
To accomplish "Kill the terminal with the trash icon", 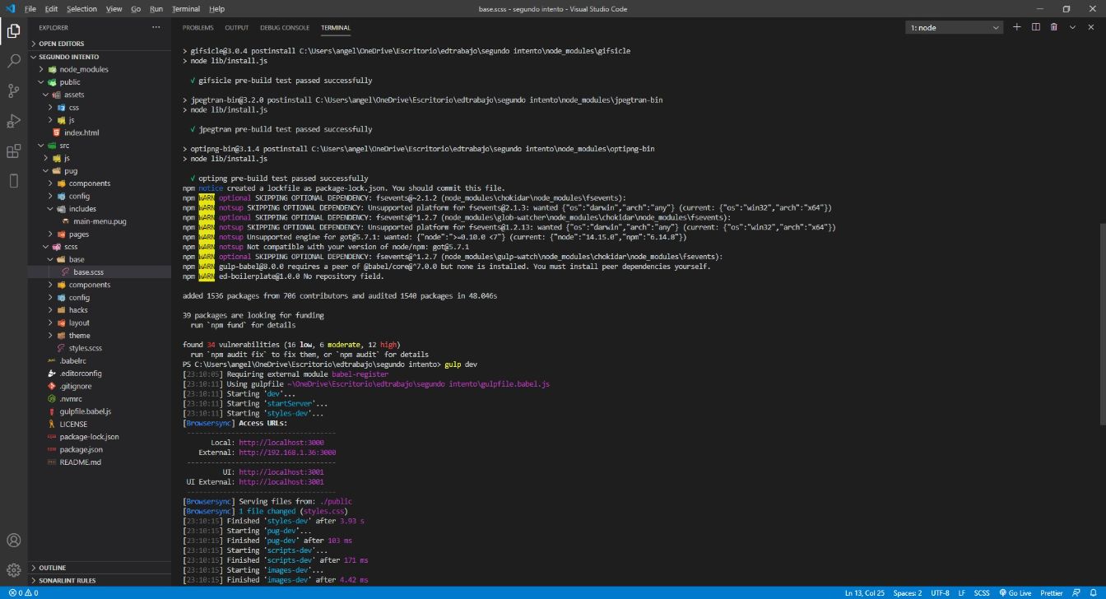I will click(1054, 27).
